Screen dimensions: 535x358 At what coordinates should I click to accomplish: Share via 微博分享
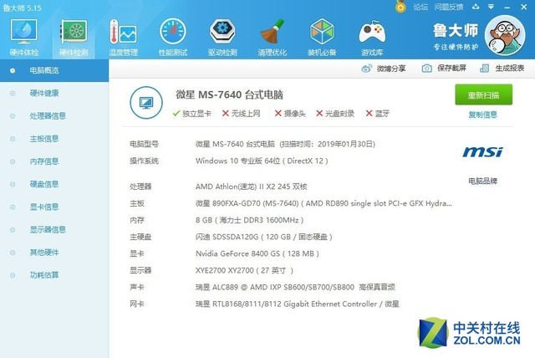[x=384, y=69]
